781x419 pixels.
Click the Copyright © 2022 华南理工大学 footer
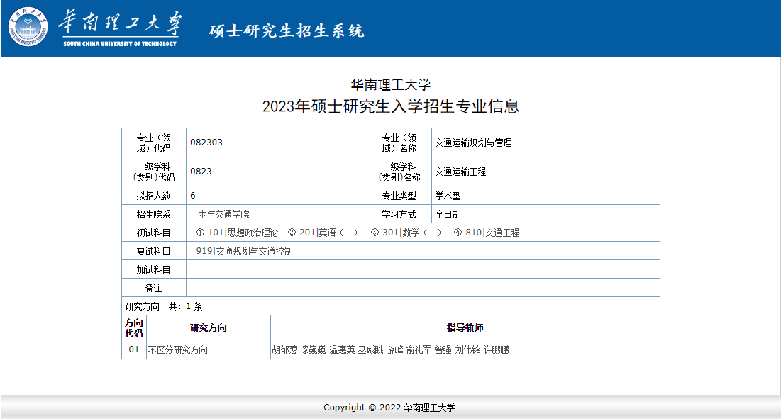tap(389, 408)
